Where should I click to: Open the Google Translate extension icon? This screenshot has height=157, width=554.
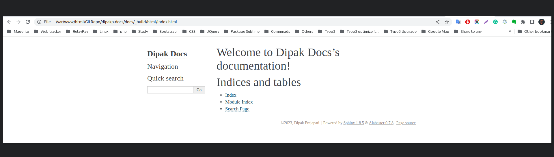(x=458, y=22)
